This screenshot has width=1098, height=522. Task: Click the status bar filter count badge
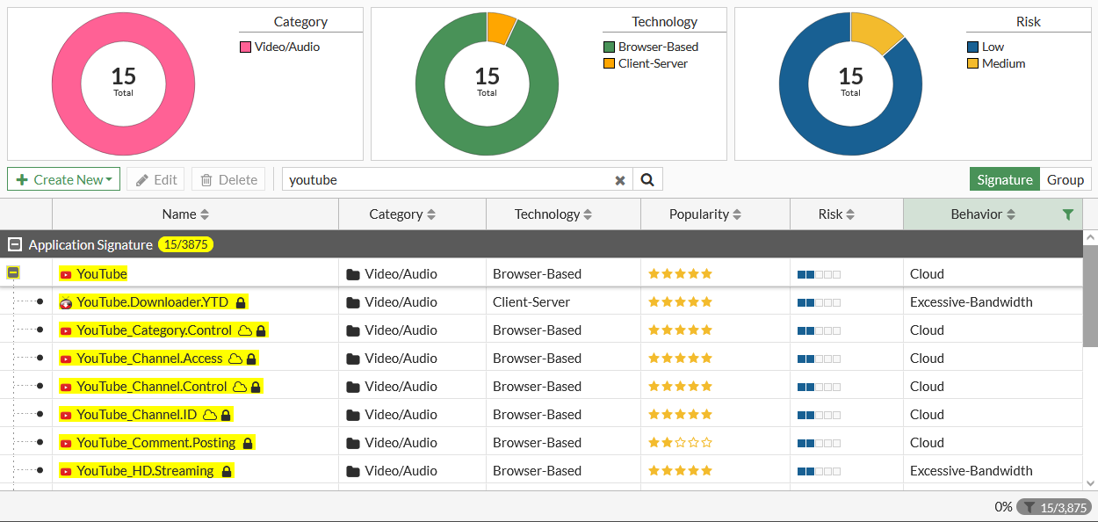1054,507
